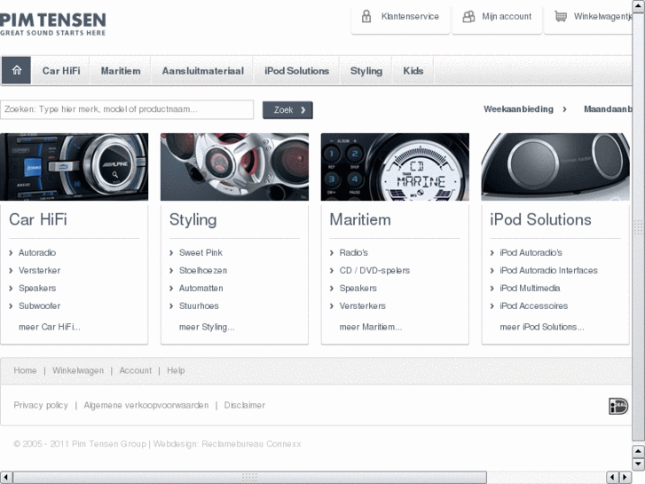Click the Styling steering wheel thumbnail
The image size is (645, 484).
tap(234, 167)
